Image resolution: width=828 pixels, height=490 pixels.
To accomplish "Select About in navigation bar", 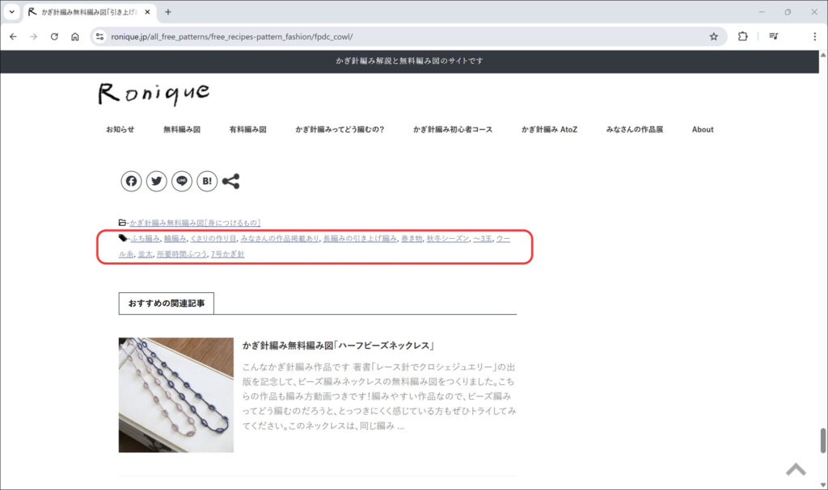I will click(702, 129).
